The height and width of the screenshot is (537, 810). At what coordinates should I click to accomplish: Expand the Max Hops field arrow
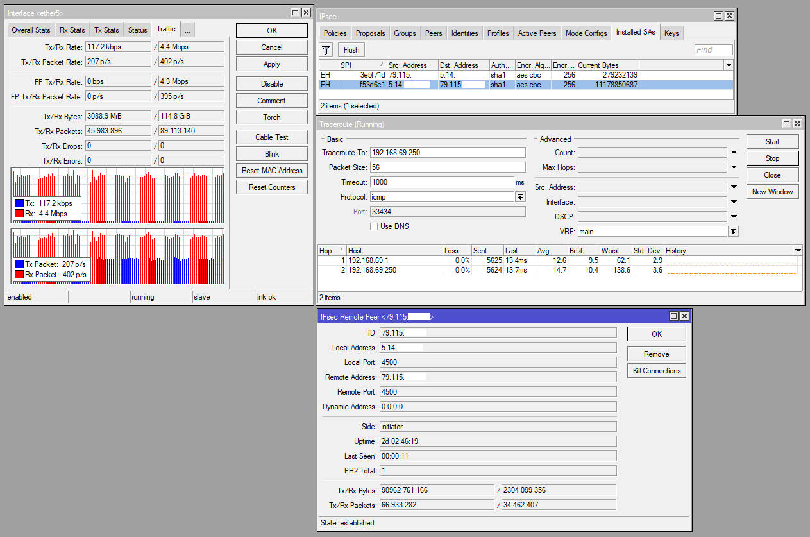733,167
